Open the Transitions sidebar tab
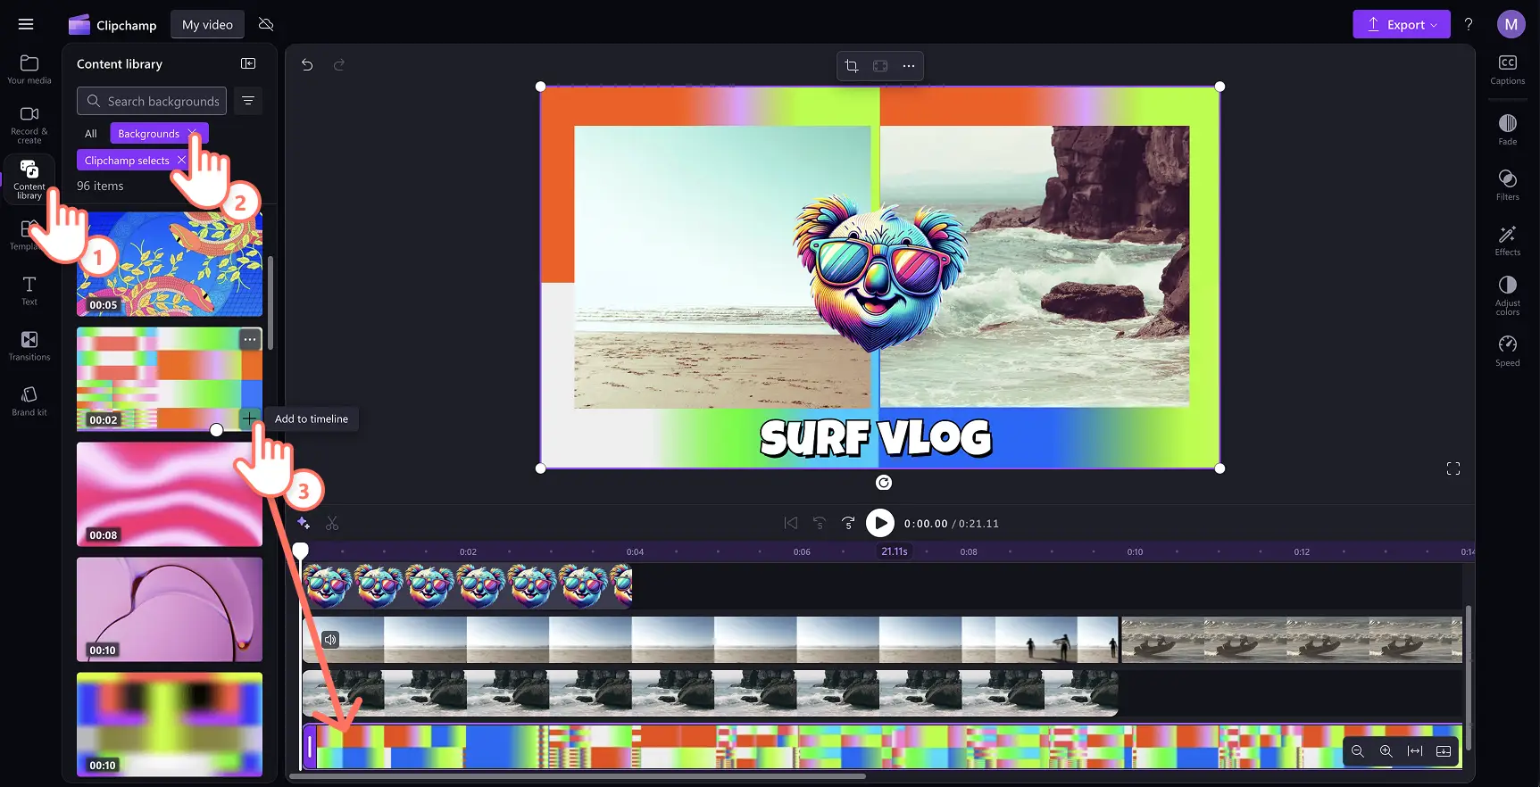 [x=29, y=345]
